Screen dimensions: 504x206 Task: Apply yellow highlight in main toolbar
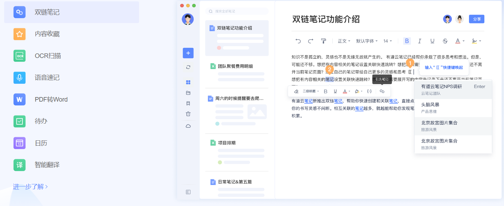click(x=474, y=41)
